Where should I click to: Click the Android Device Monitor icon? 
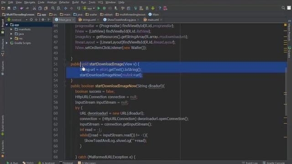[153, 8]
